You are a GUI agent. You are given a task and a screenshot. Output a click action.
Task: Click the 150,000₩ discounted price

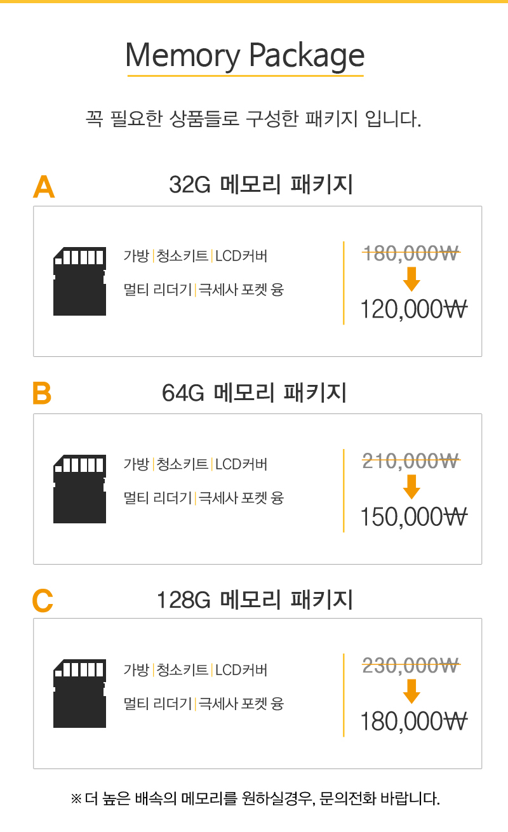(413, 518)
